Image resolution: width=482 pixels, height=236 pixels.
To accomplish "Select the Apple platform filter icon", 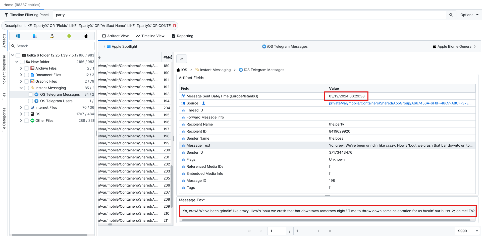I will pyautogui.click(x=86, y=36).
